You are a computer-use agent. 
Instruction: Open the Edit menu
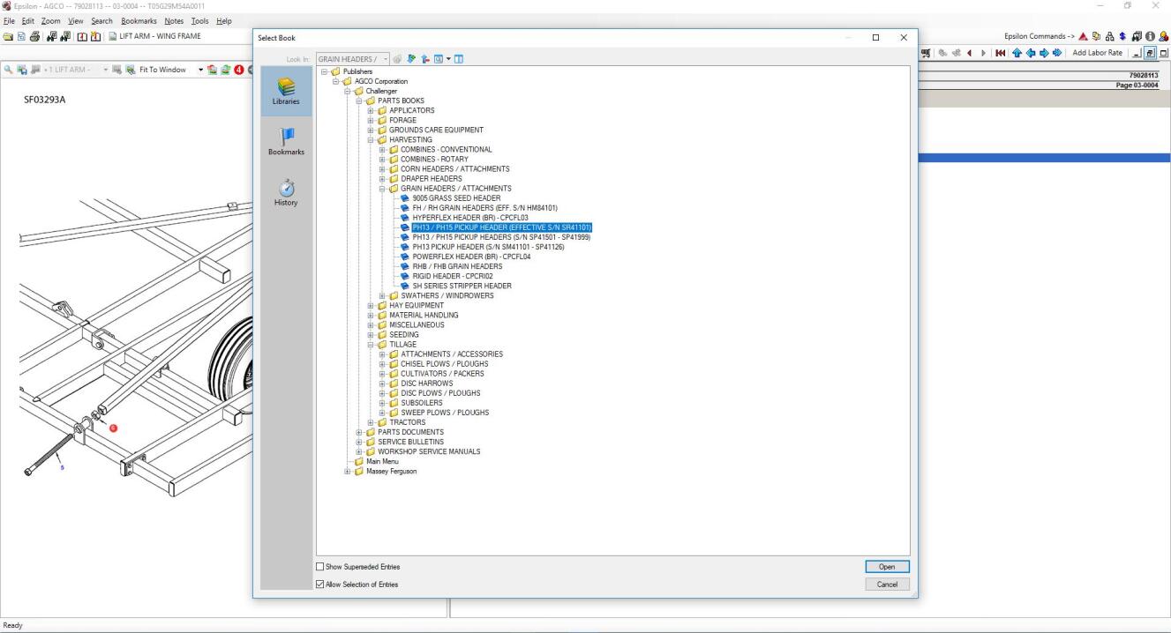click(26, 21)
